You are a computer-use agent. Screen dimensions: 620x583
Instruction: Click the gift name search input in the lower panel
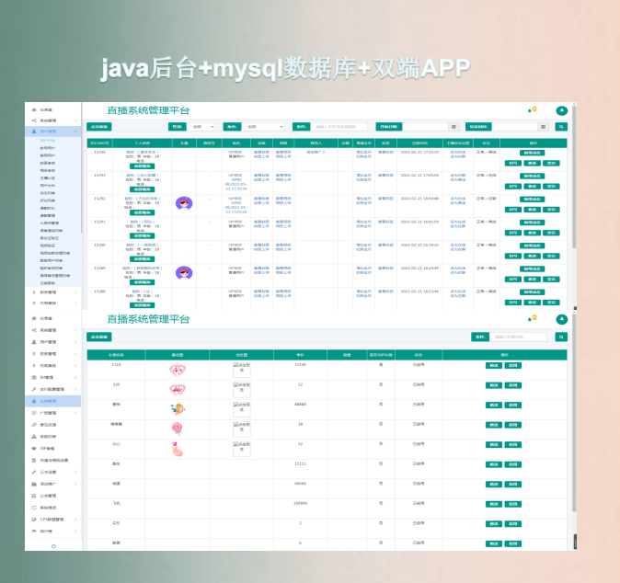518,337
